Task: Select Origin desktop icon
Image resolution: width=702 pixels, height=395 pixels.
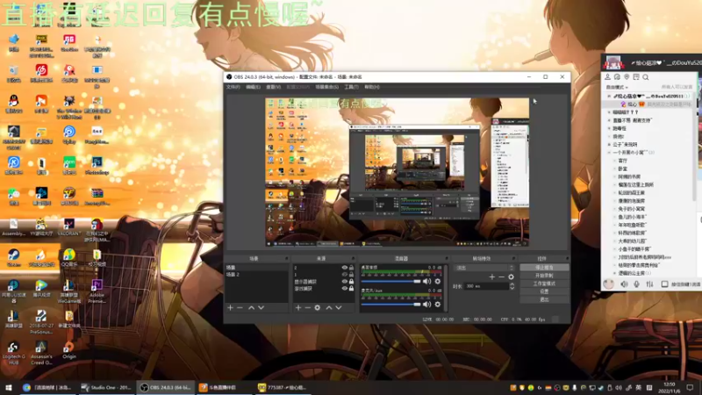Action: click(69, 350)
